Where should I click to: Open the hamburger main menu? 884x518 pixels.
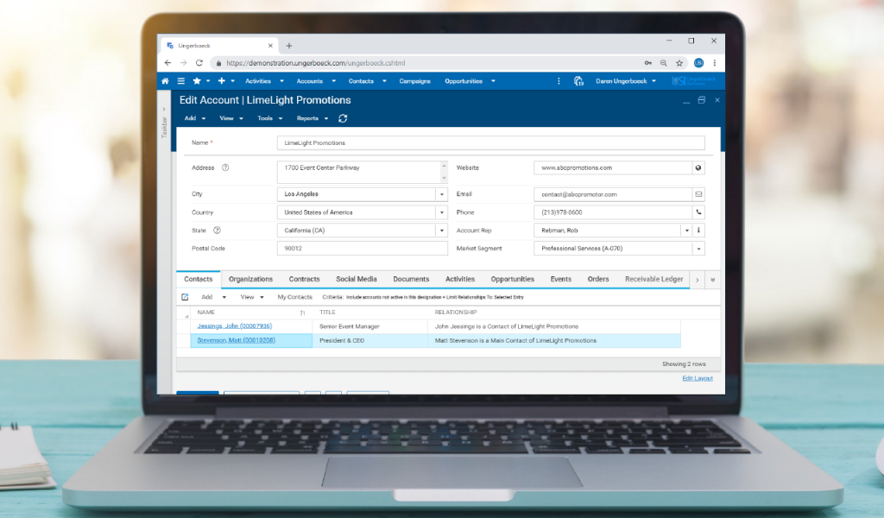(x=180, y=81)
